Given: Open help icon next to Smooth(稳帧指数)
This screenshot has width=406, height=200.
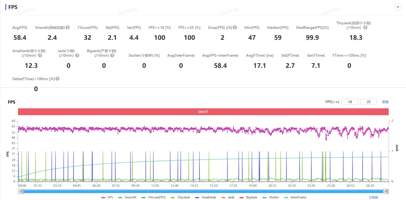Looking at the screenshot, I should tap(68, 27).
